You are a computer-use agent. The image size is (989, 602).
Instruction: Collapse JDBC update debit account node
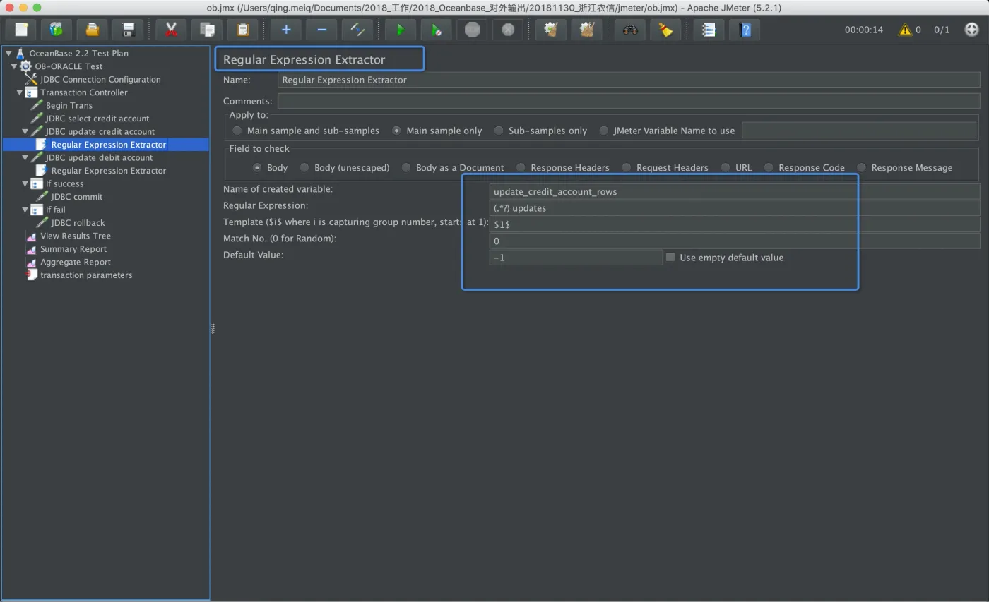click(x=25, y=157)
